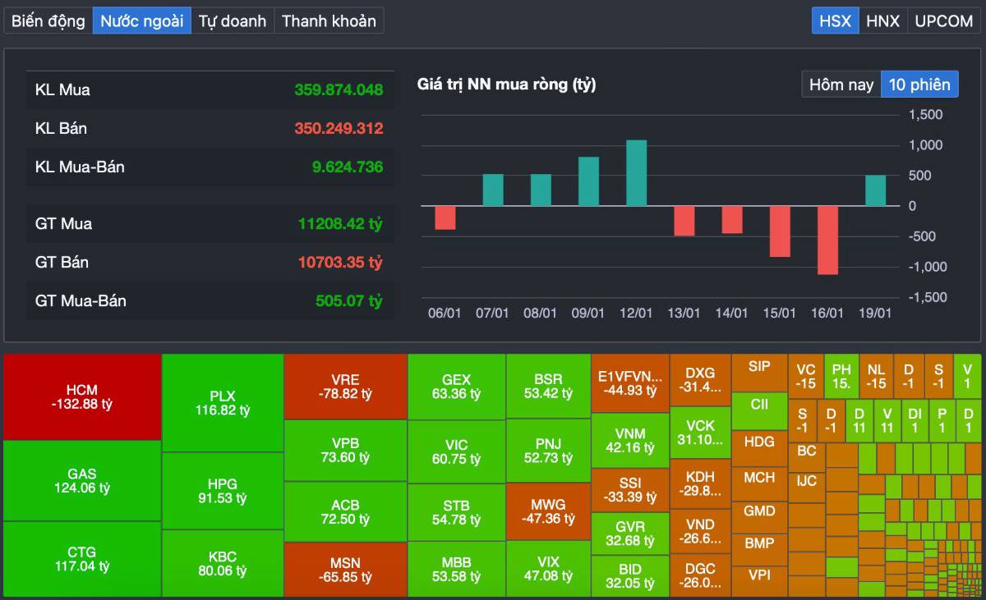This screenshot has height=600, width=986.
Task: Toggle chart to Hôm nay
Action: pyautogui.click(x=841, y=85)
